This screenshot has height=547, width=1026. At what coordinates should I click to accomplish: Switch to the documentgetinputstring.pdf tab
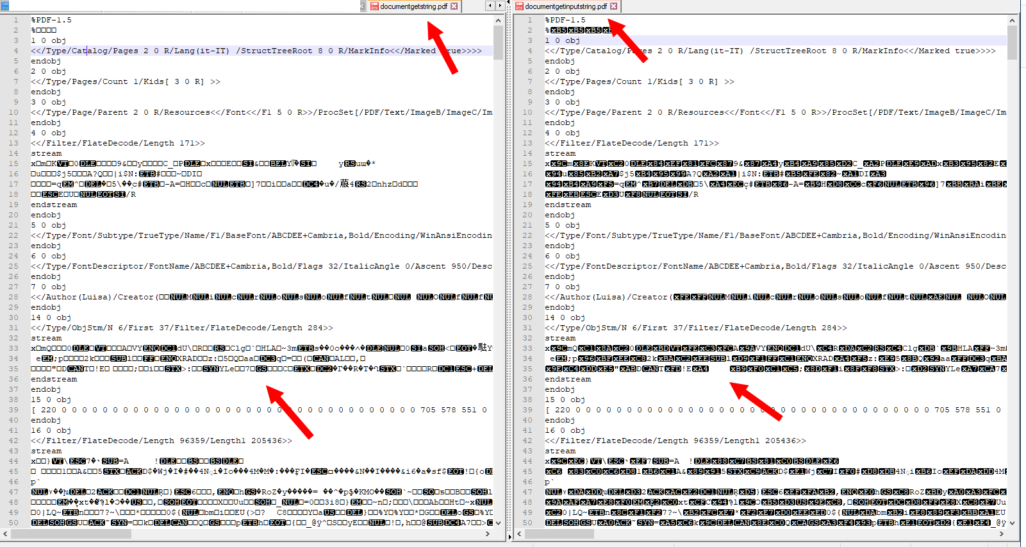565,6
